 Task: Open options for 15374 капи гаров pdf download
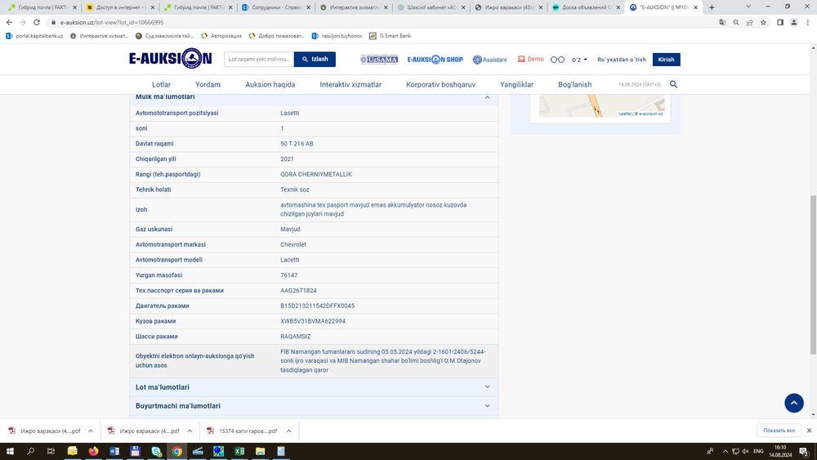(x=288, y=431)
